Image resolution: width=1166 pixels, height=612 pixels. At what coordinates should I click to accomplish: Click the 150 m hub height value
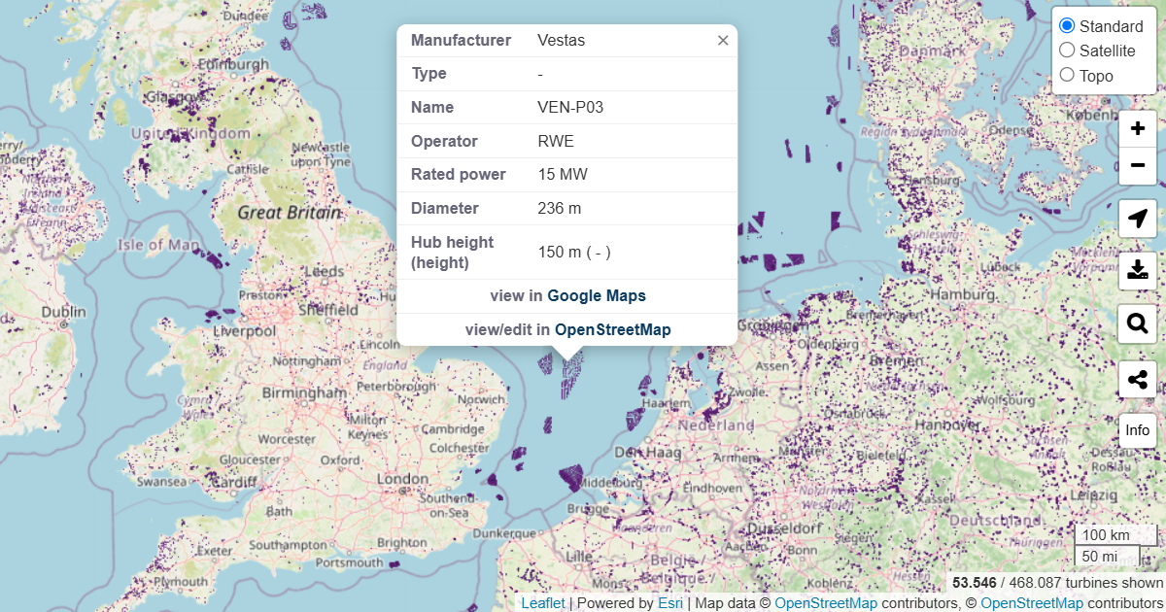[x=574, y=253]
